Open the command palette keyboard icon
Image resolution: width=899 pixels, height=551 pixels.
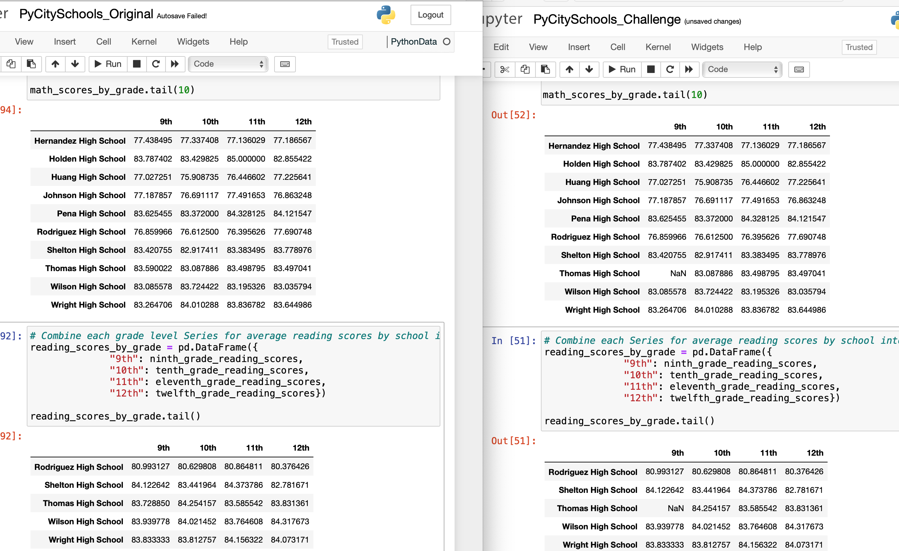285,64
